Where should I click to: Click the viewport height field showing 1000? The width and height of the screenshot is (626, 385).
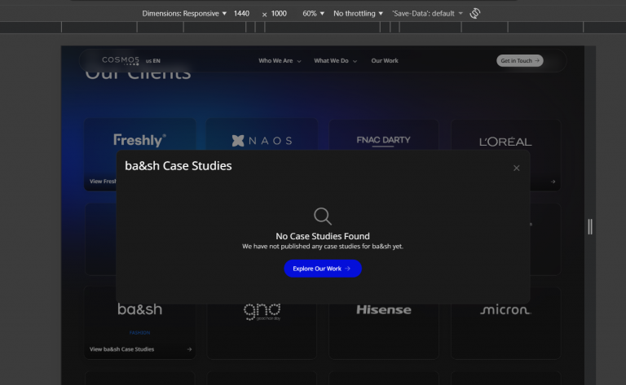(x=279, y=14)
